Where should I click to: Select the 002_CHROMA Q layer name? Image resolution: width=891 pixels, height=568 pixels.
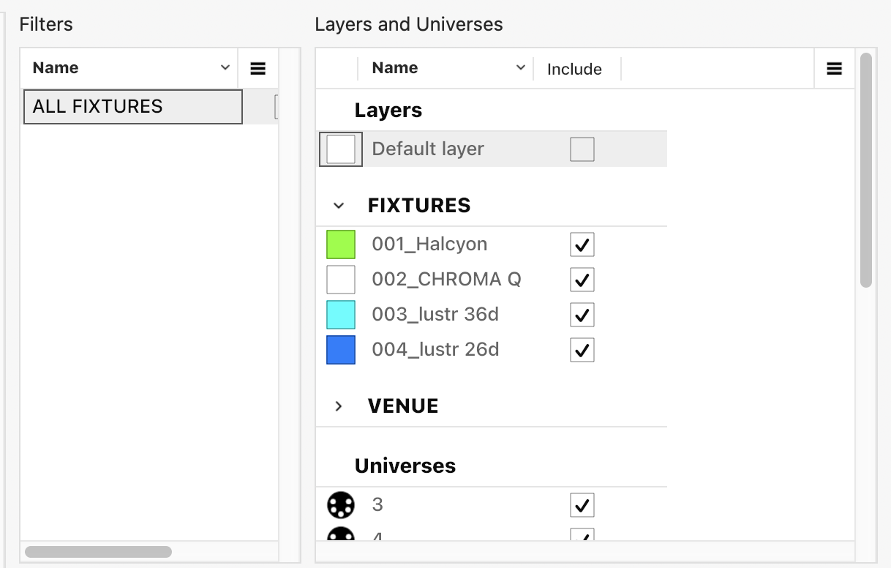point(446,280)
